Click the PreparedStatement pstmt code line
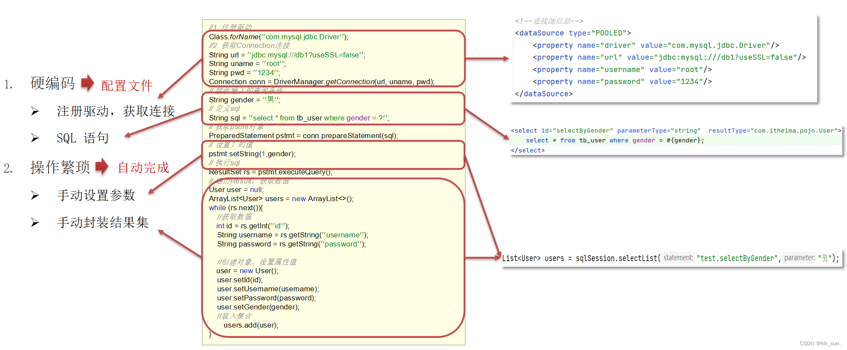The image size is (847, 350). 304,136
